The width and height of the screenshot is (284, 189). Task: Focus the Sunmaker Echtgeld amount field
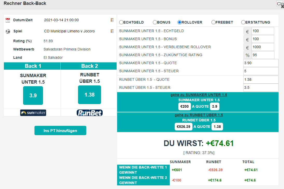point(262,31)
